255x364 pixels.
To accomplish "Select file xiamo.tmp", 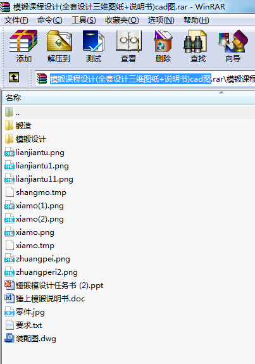I will 35,246.
